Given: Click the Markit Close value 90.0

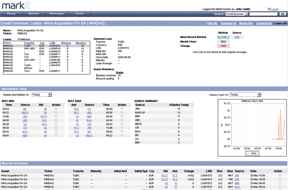Looking at the screenshot, I should [x=223, y=42].
